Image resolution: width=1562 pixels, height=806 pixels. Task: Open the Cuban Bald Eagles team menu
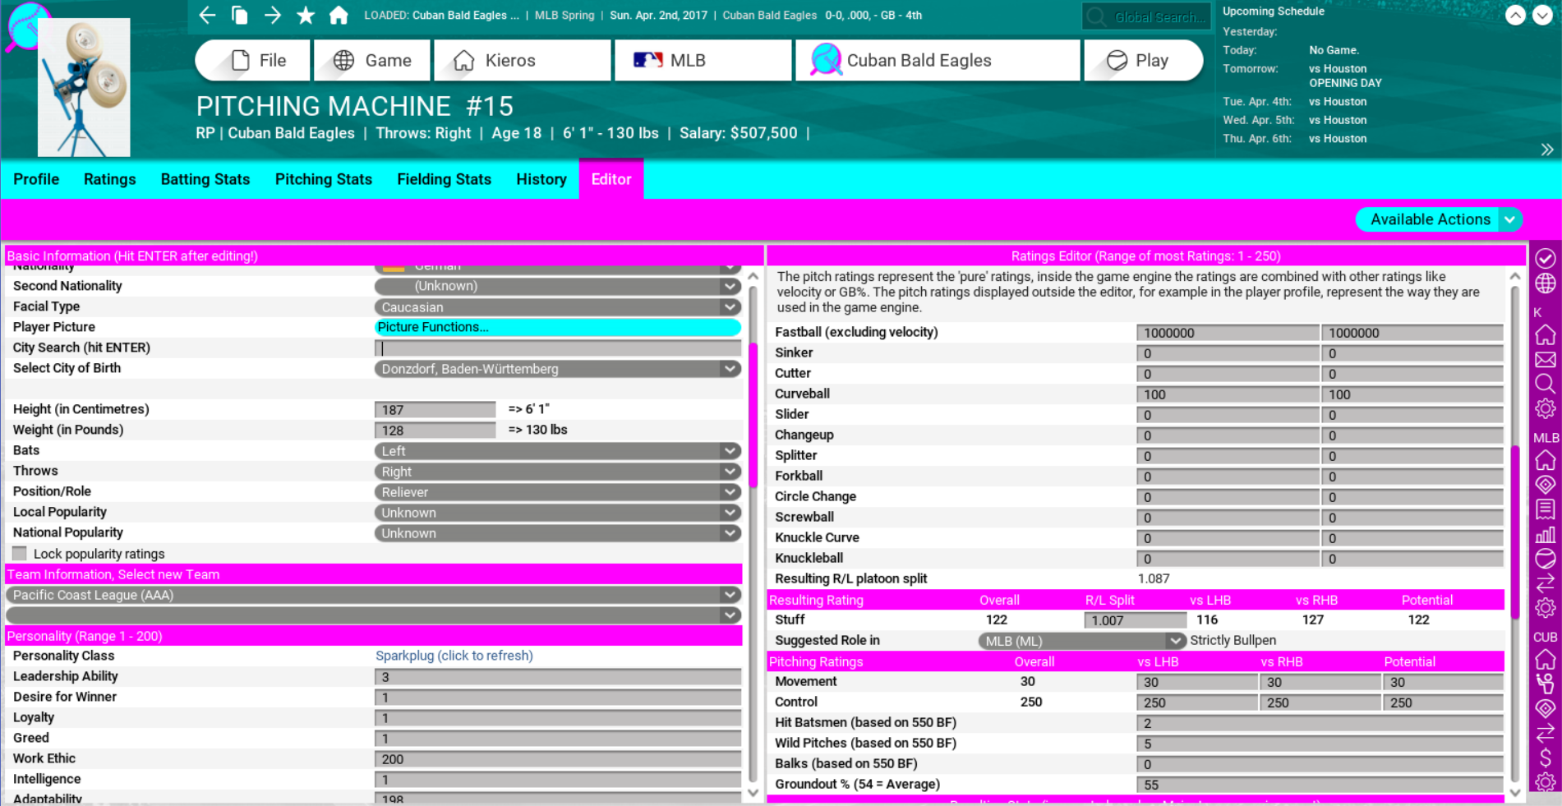(x=938, y=60)
